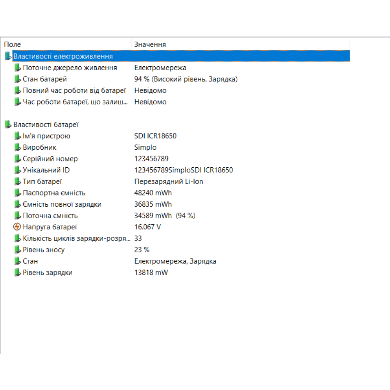Click the 34589 mWh current capacity value

click(153, 216)
